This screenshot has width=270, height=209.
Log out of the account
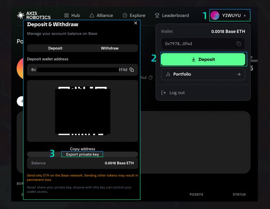tap(173, 93)
